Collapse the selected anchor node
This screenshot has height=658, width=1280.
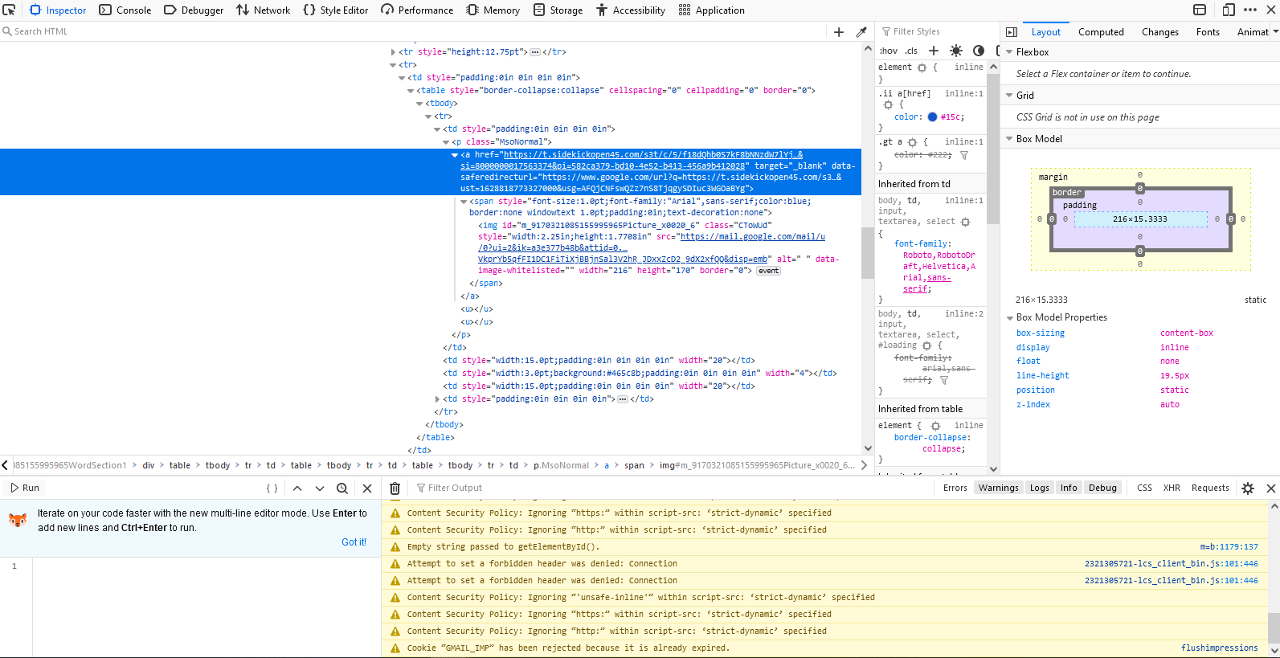(455, 155)
